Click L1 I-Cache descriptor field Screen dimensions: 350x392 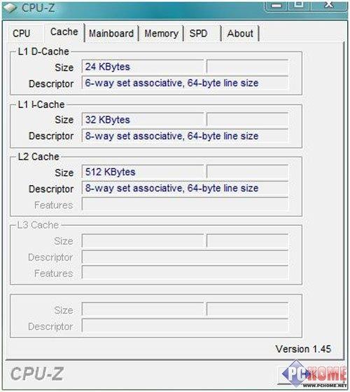click(x=185, y=136)
